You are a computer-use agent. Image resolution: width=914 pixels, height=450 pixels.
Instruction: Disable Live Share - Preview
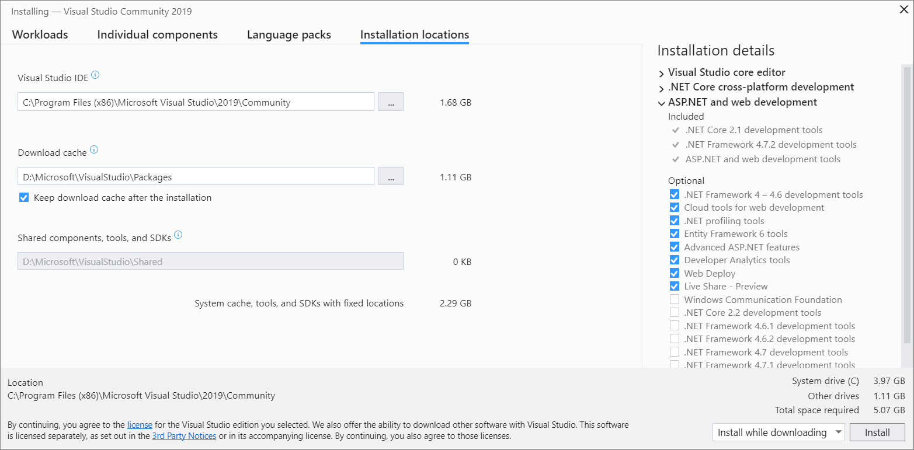pyautogui.click(x=675, y=286)
